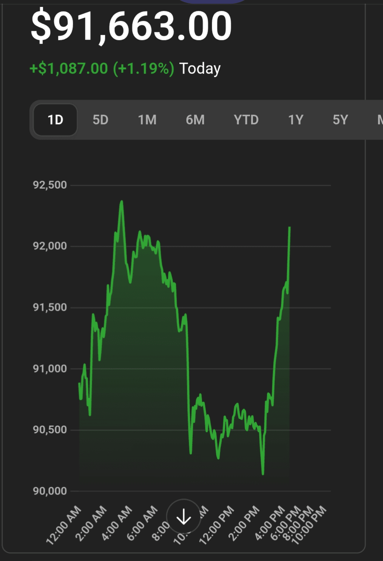Click the 90,000 y-axis label
The width and height of the screenshot is (383, 561).
click(x=50, y=491)
